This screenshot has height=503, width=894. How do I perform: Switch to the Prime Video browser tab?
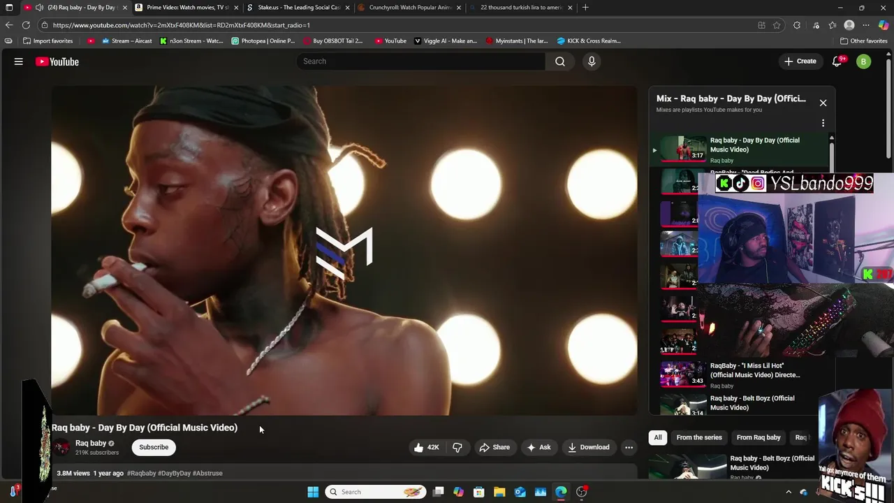click(x=187, y=8)
